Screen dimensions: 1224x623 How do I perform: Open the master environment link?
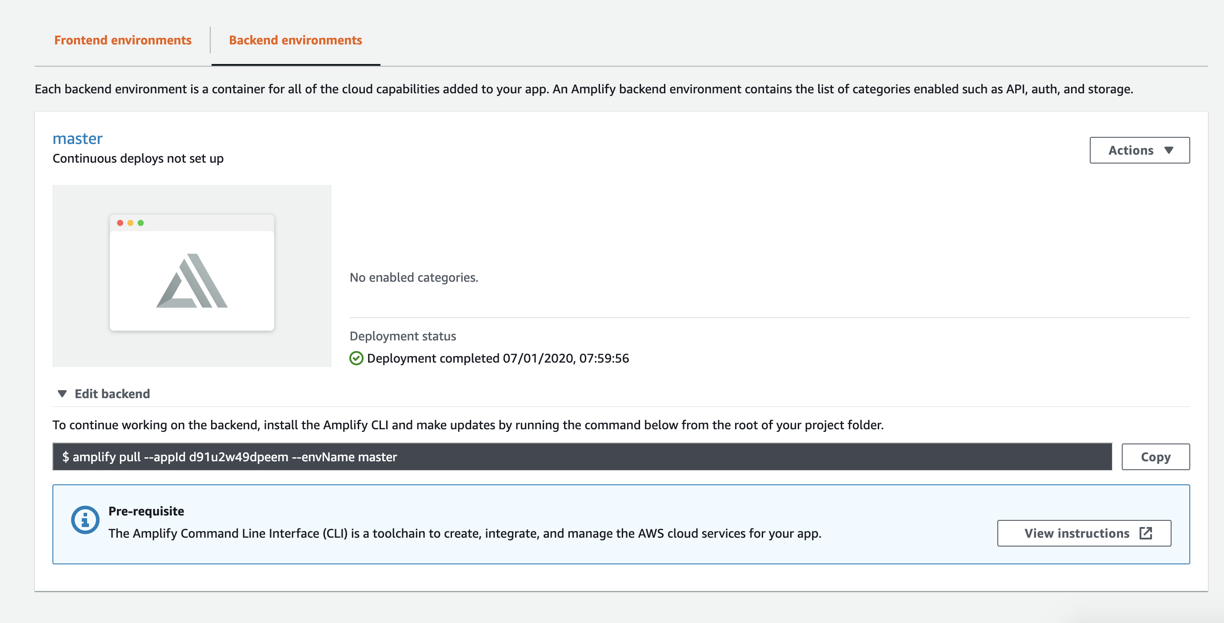pyautogui.click(x=77, y=138)
